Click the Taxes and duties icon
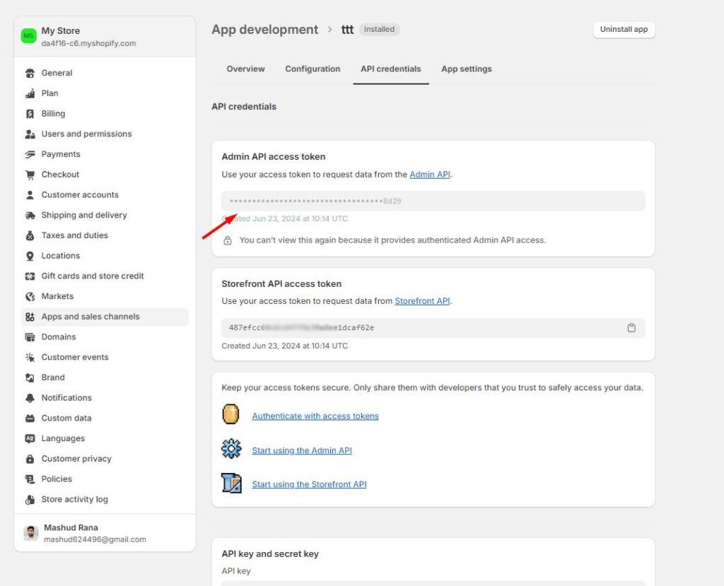This screenshot has width=724, height=586. (30, 235)
